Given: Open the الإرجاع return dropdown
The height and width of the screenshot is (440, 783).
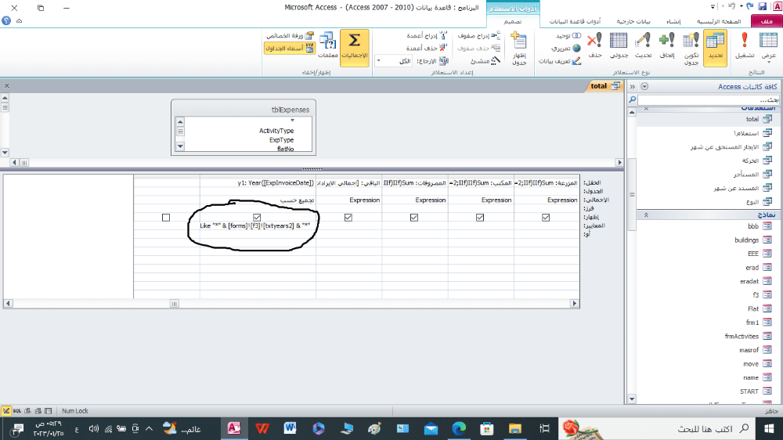Looking at the screenshot, I should (378, 61).
